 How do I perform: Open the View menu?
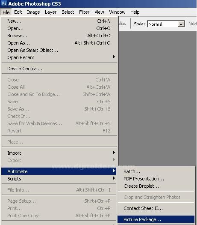(99, 12)
